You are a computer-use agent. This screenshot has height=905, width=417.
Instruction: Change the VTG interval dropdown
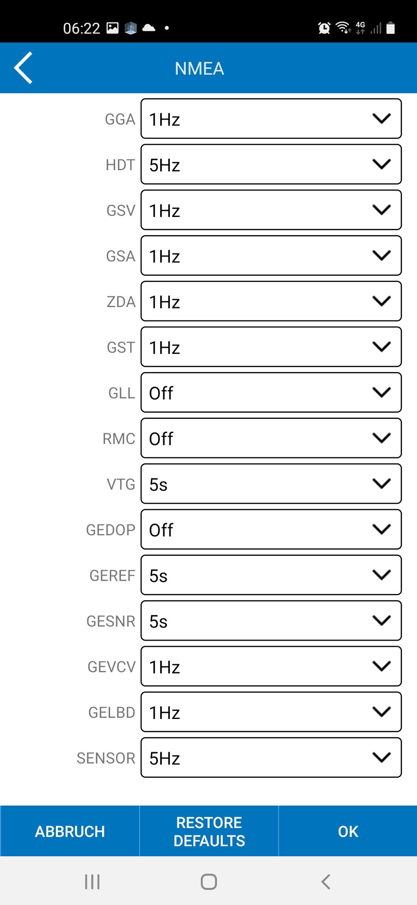pos(271,484)
